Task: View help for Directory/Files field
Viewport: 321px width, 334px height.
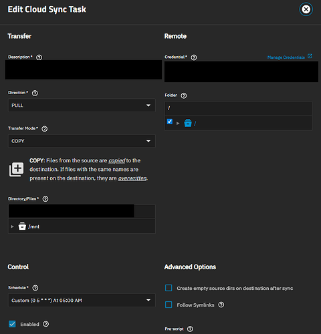Action: pyautogui.click(x=45, y=199)
